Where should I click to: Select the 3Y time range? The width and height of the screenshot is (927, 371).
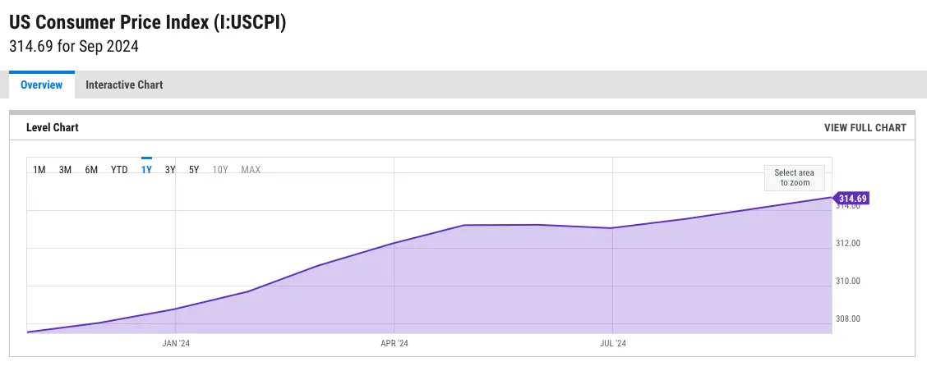pos(170,170)
